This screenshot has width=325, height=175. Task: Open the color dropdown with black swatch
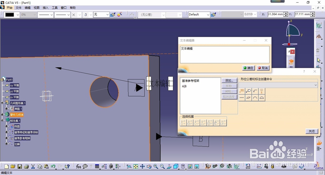pyautogui.click(x=18, y=15)
